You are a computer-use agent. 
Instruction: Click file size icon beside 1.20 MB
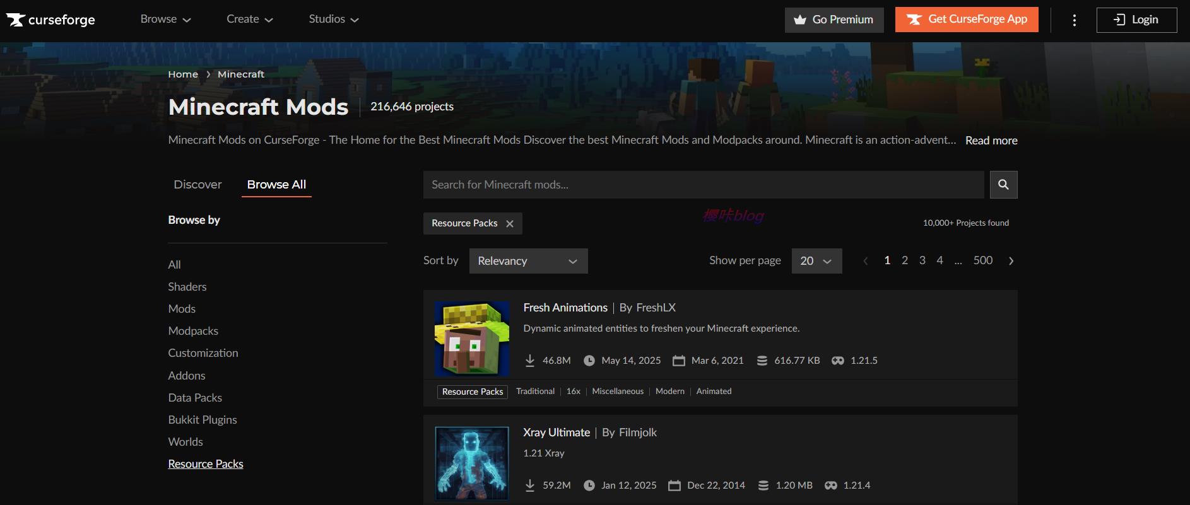click(x=763, y=485)
